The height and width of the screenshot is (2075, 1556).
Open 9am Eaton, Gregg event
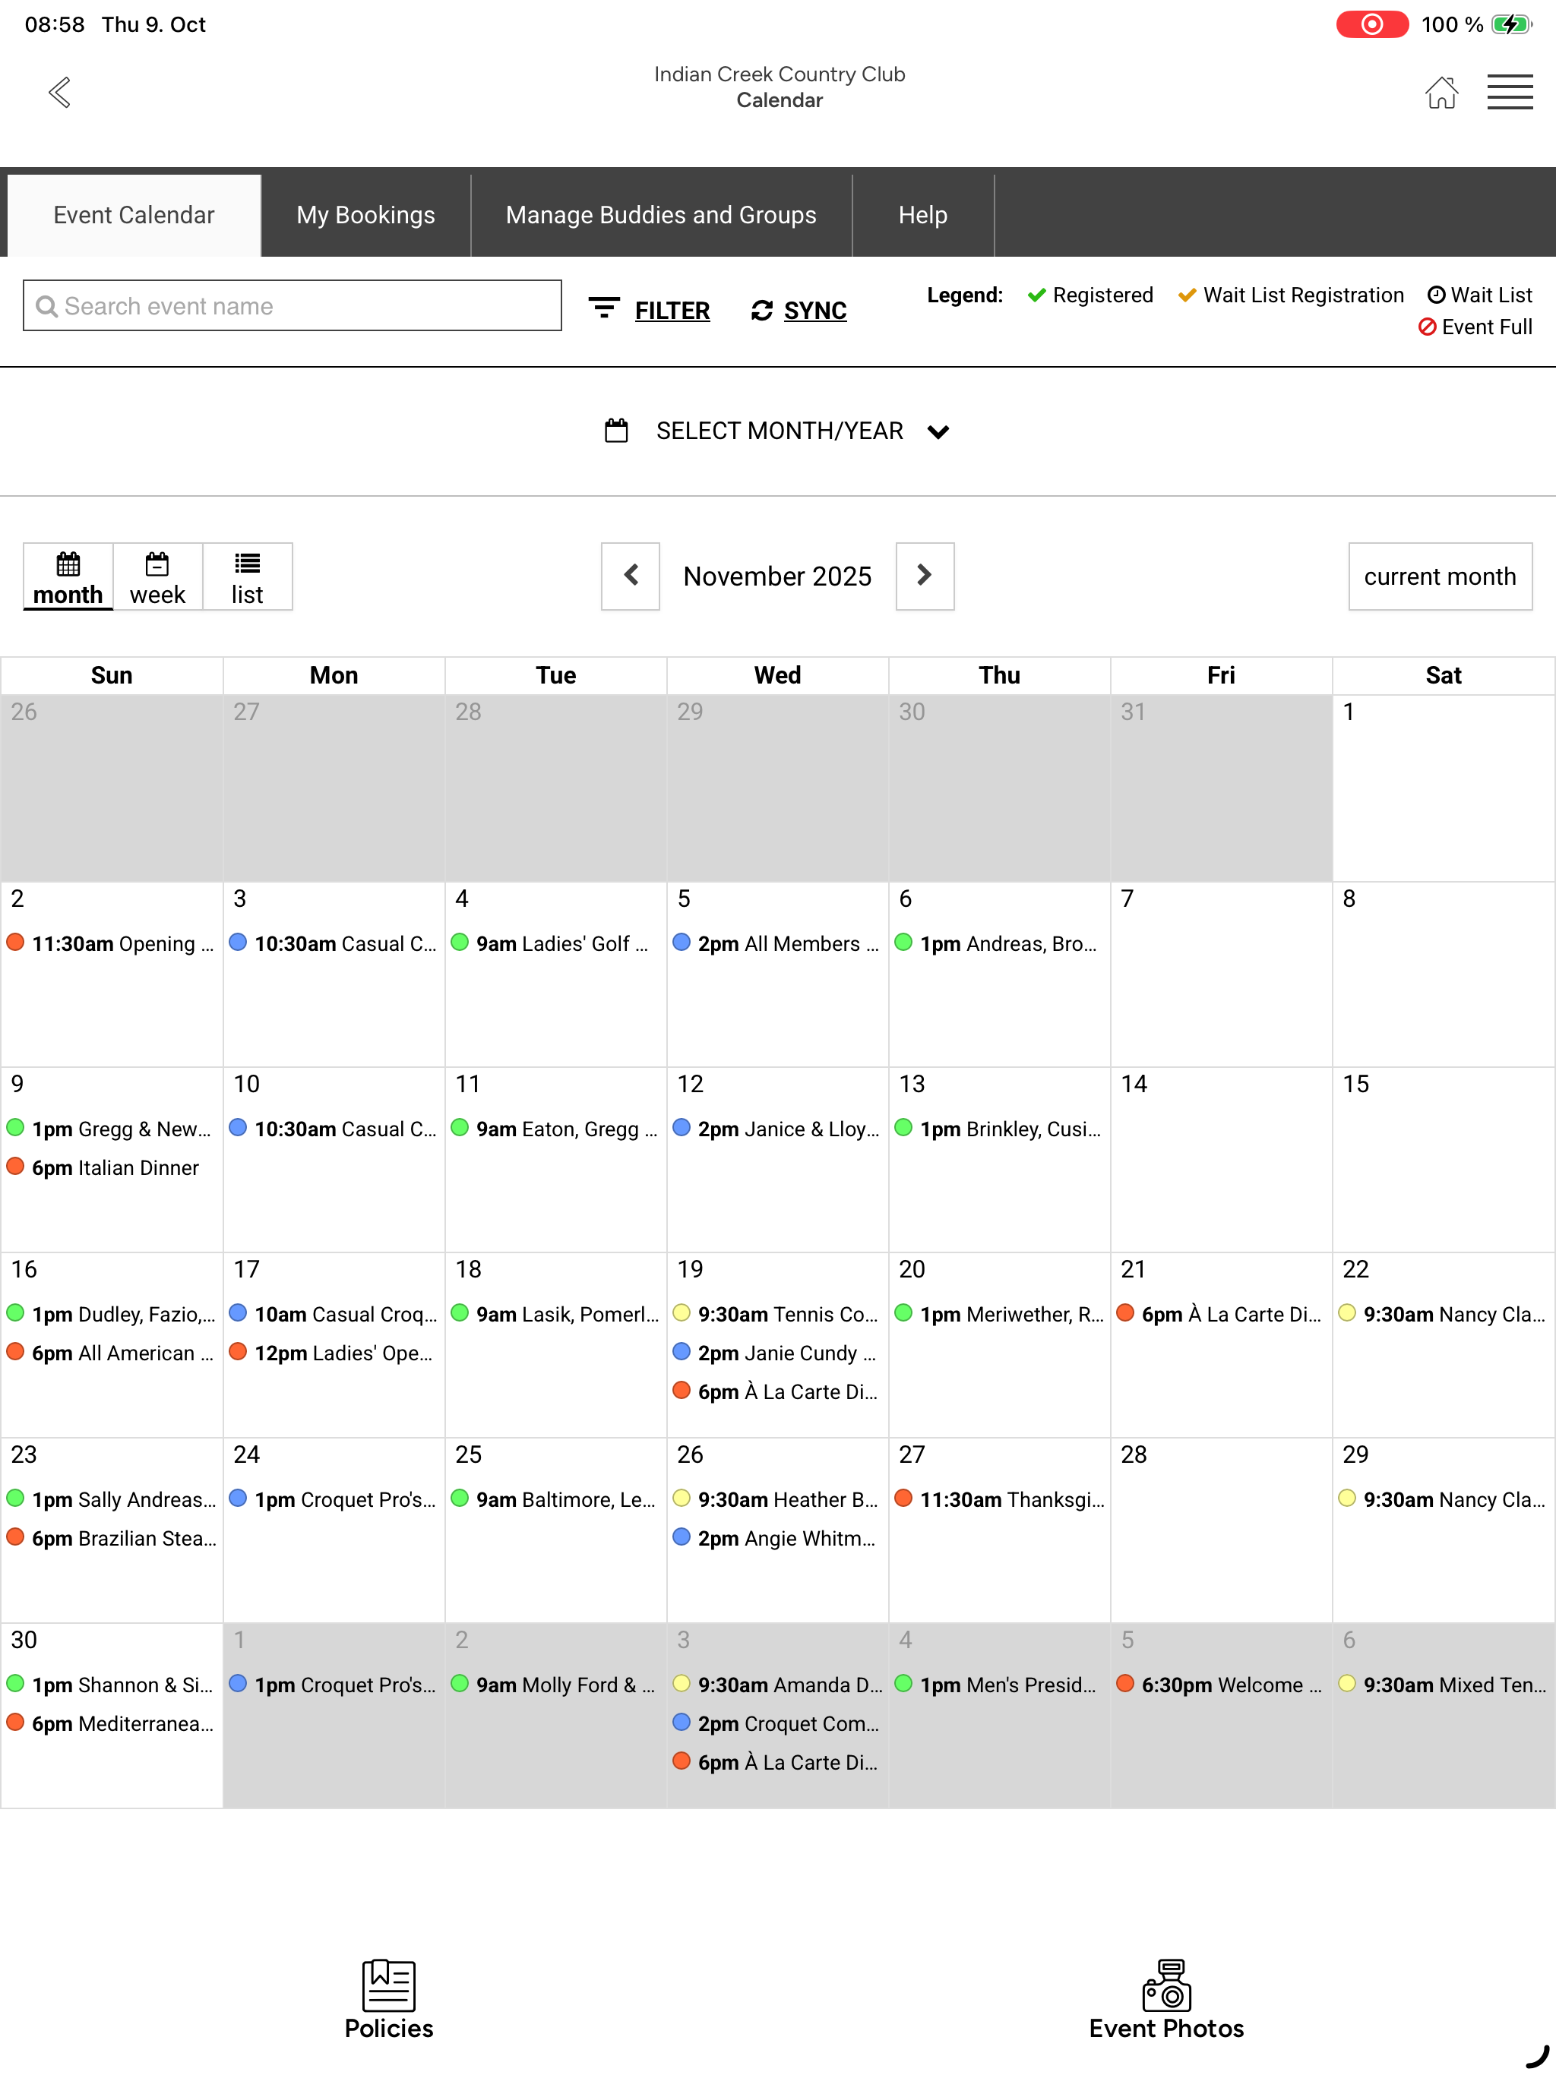tap(555, 1129)
